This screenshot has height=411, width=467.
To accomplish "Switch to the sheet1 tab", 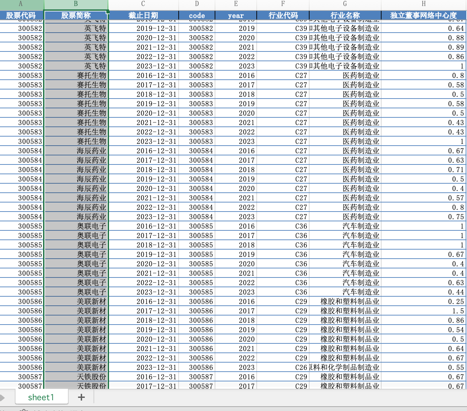I will (41, 397).
